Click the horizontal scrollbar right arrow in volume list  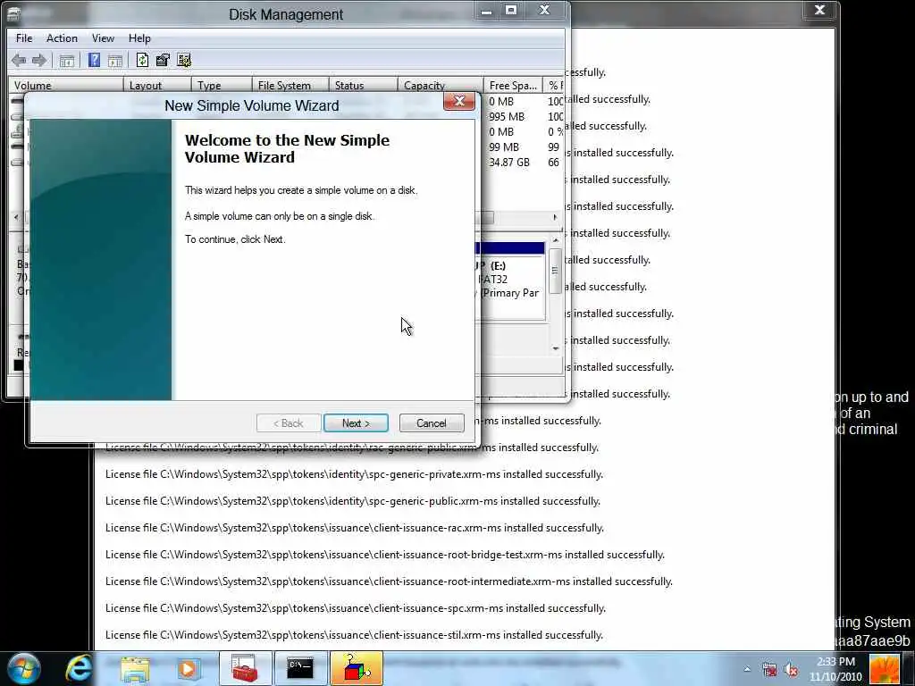[554, 217]
